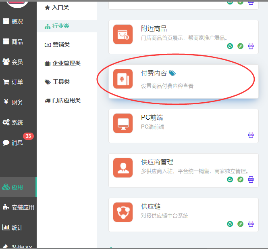Image resolution: width=268 pixels, height=249 pixels.
Task: Click the green link icon on 供应链 card
Action: click(x=240, y=224)
